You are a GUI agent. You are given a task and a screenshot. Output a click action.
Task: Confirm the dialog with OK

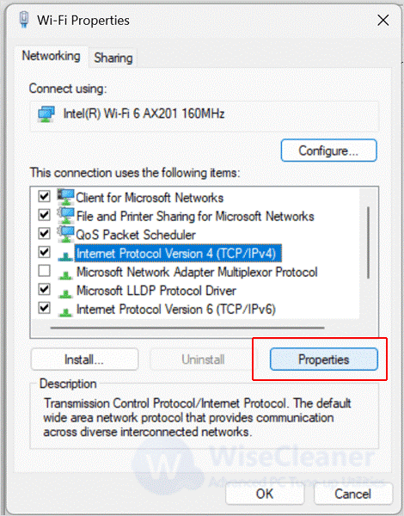pyautogui.click(x=265, y=494)
